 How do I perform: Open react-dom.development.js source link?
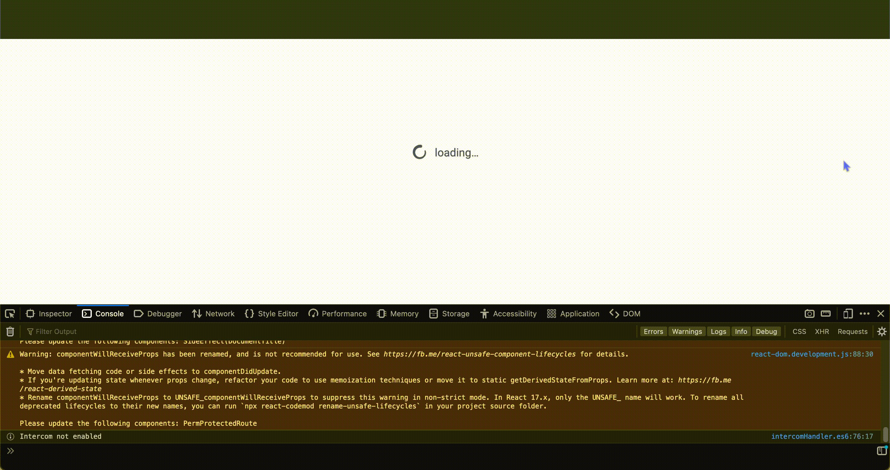[812, 354]
